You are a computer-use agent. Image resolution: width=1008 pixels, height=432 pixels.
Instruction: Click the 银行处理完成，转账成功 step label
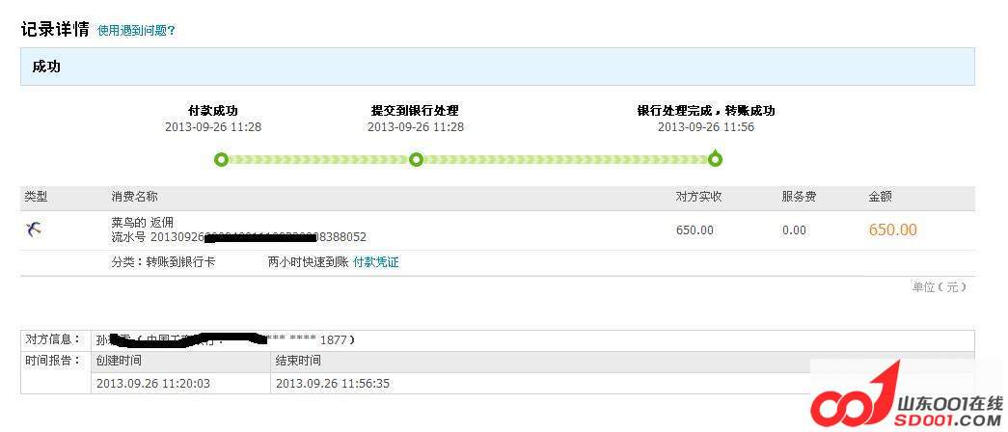pyautogui.click(x=705, y=111)
